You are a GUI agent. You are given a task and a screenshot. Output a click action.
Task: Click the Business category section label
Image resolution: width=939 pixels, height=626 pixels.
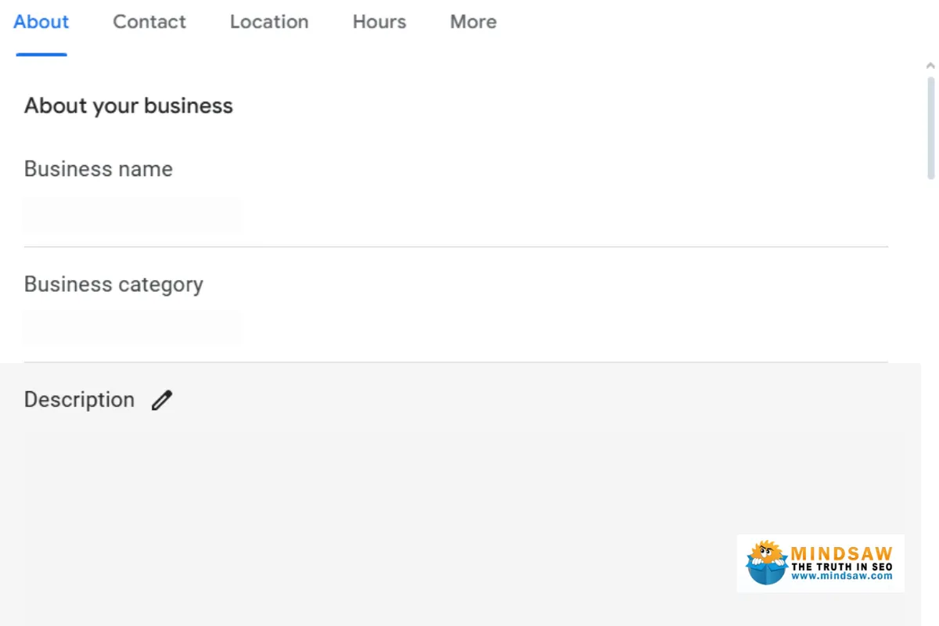[113, 284]
